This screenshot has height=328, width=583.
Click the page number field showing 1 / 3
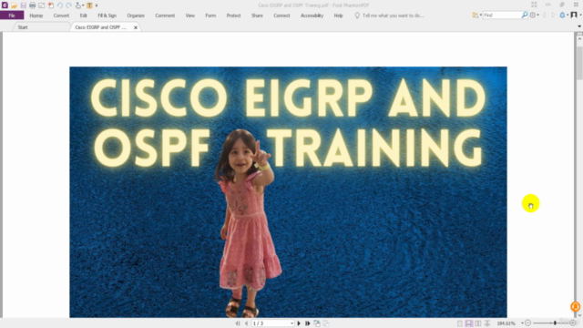[x=271, y=323]
